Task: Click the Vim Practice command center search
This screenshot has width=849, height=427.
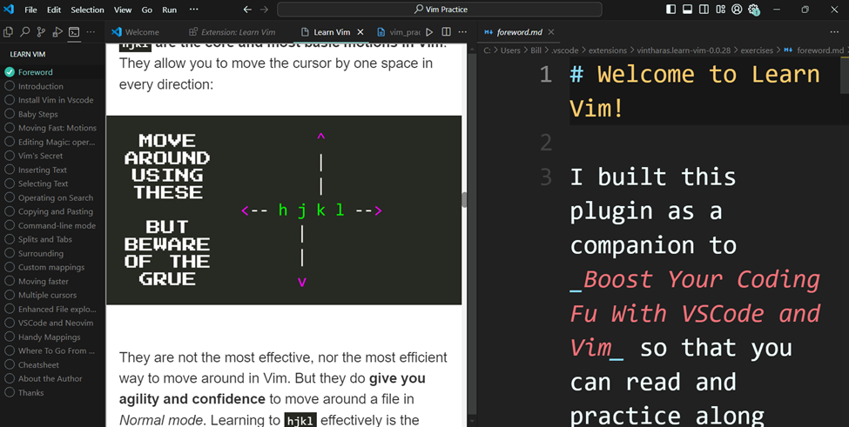Action: [x=440, y=10]
